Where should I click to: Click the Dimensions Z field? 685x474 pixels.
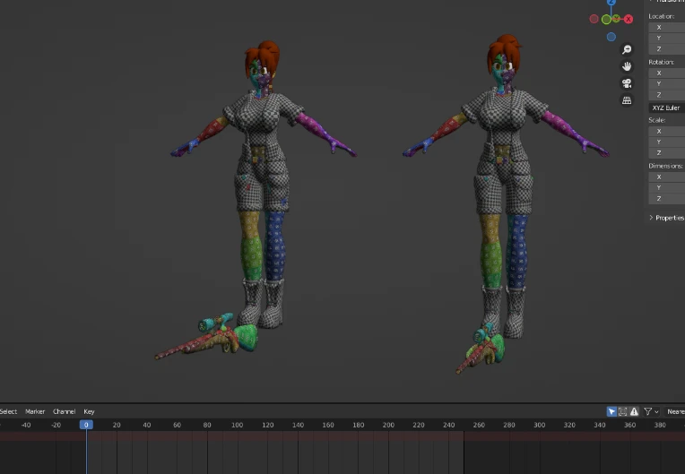click(667, 199)
